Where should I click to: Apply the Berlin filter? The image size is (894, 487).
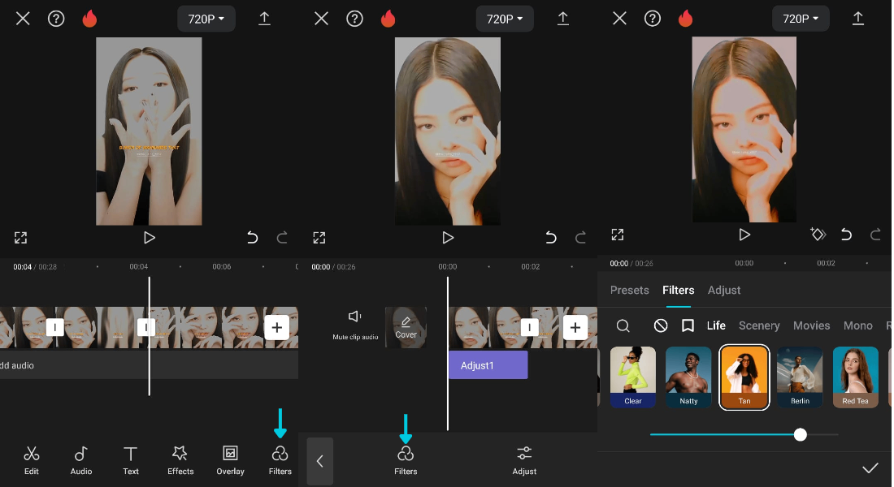click(x=800, y=377)
